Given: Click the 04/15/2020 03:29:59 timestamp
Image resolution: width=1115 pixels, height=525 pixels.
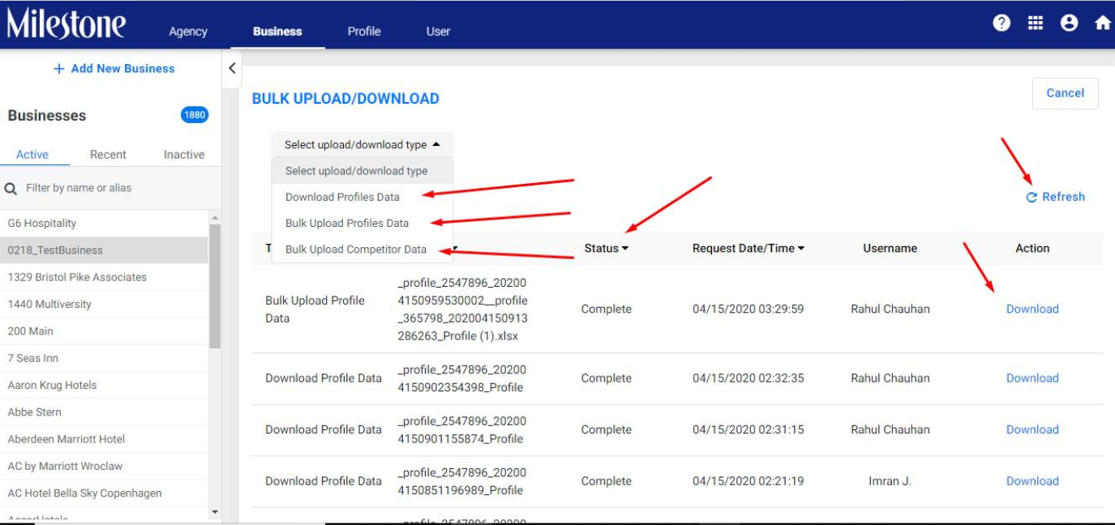Looking at the screenshot, I should (748, 309).
